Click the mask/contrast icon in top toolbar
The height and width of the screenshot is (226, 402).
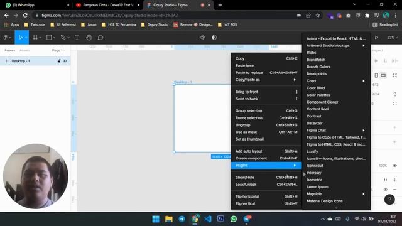click(214, 38)
